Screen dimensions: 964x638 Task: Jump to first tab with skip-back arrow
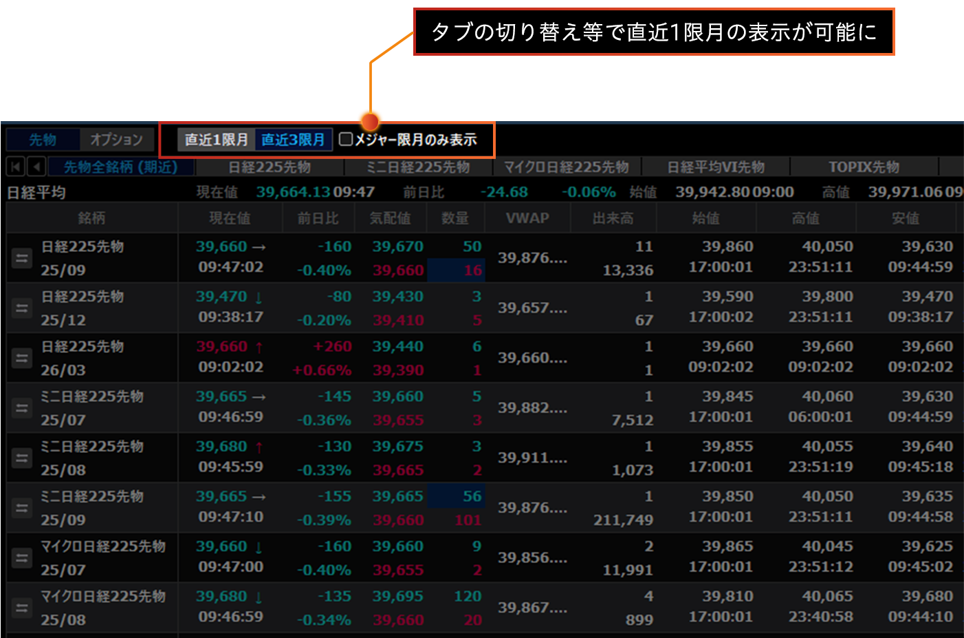[16, 167]
